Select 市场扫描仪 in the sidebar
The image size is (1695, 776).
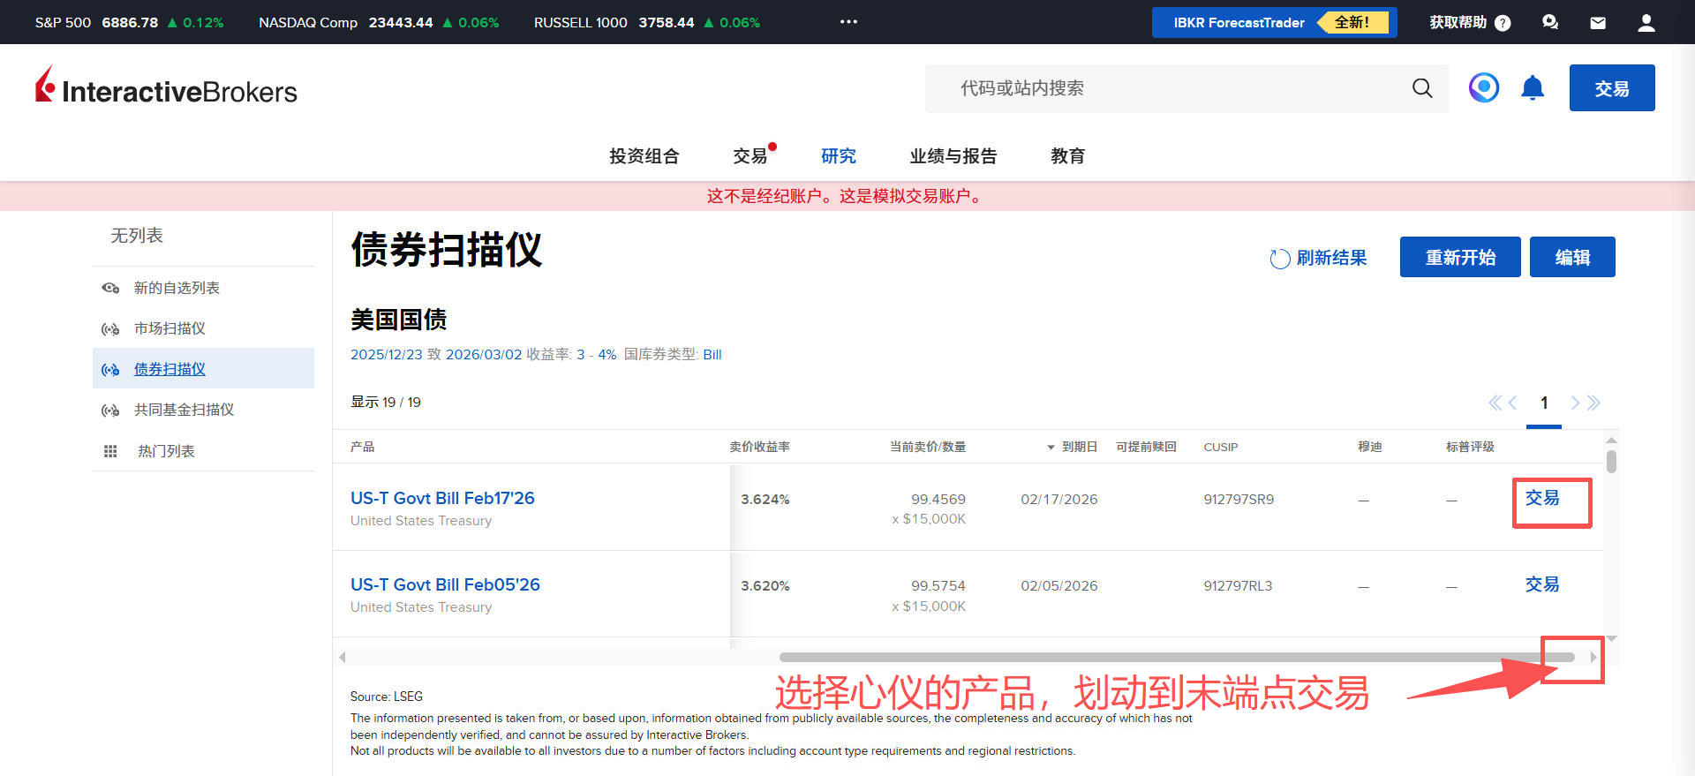(169, 328)
